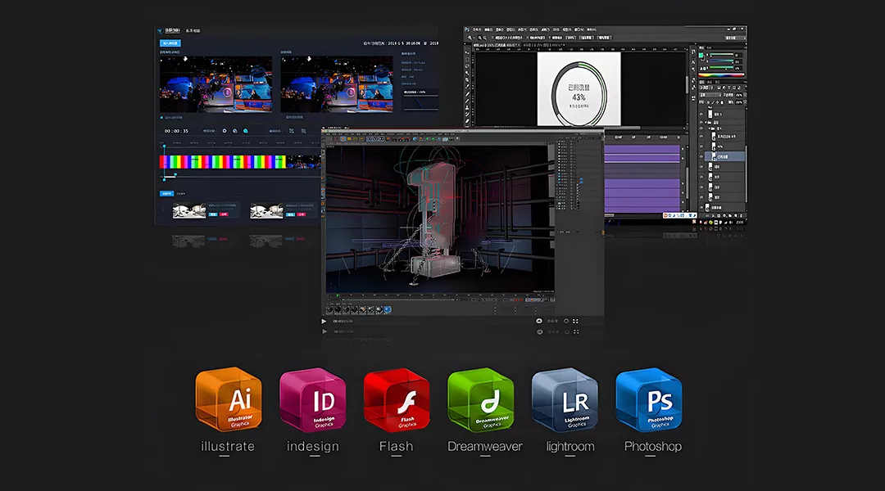The width and height of the screenshot is (885, 491).
Task: Click the green foreground color swatch in Photoshop
Action: point(701,56)
